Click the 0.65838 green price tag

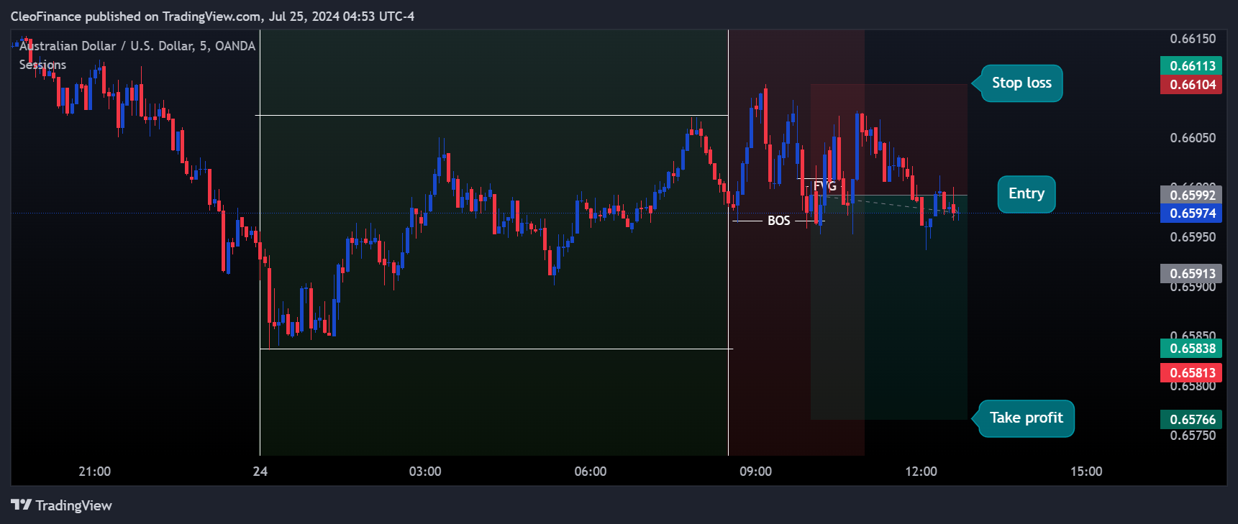point(1191,349)
